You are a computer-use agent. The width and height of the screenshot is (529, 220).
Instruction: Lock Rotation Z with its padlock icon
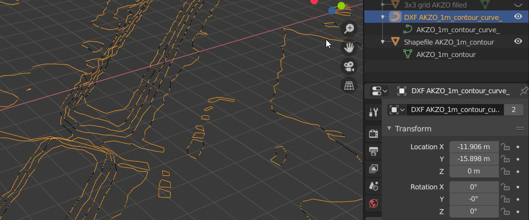click(x=505, y=212)
